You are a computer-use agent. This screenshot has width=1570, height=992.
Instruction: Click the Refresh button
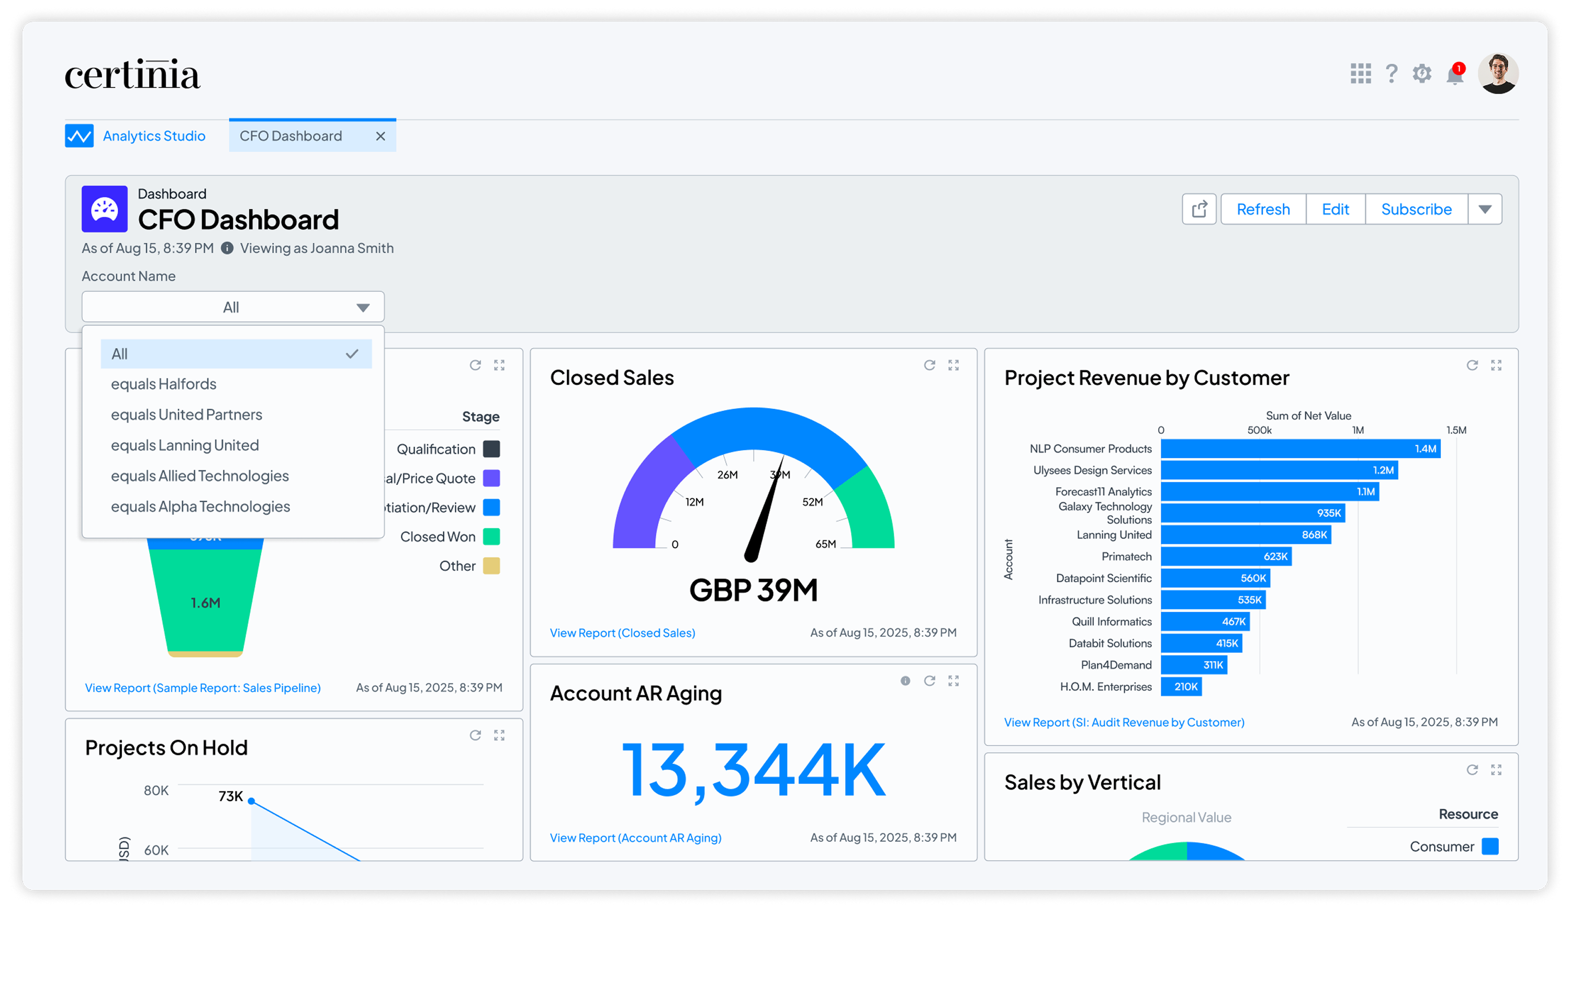(x=1262, y=209)
